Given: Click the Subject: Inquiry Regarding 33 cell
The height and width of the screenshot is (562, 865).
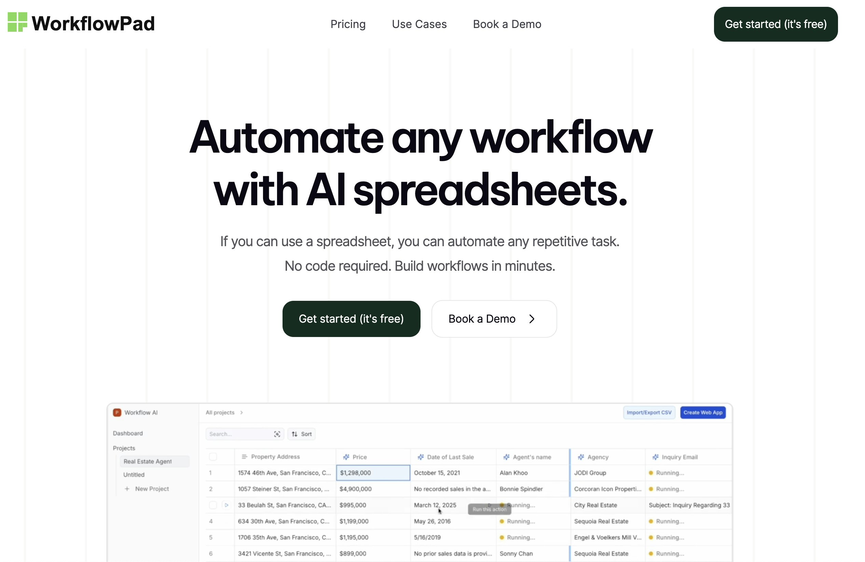Looking at the screenshot, I should [x=689, y=505].
